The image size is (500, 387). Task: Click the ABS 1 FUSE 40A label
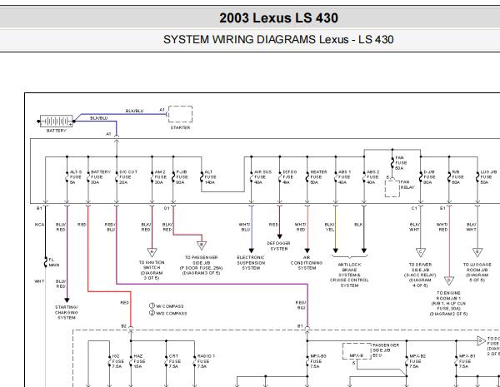344,177
